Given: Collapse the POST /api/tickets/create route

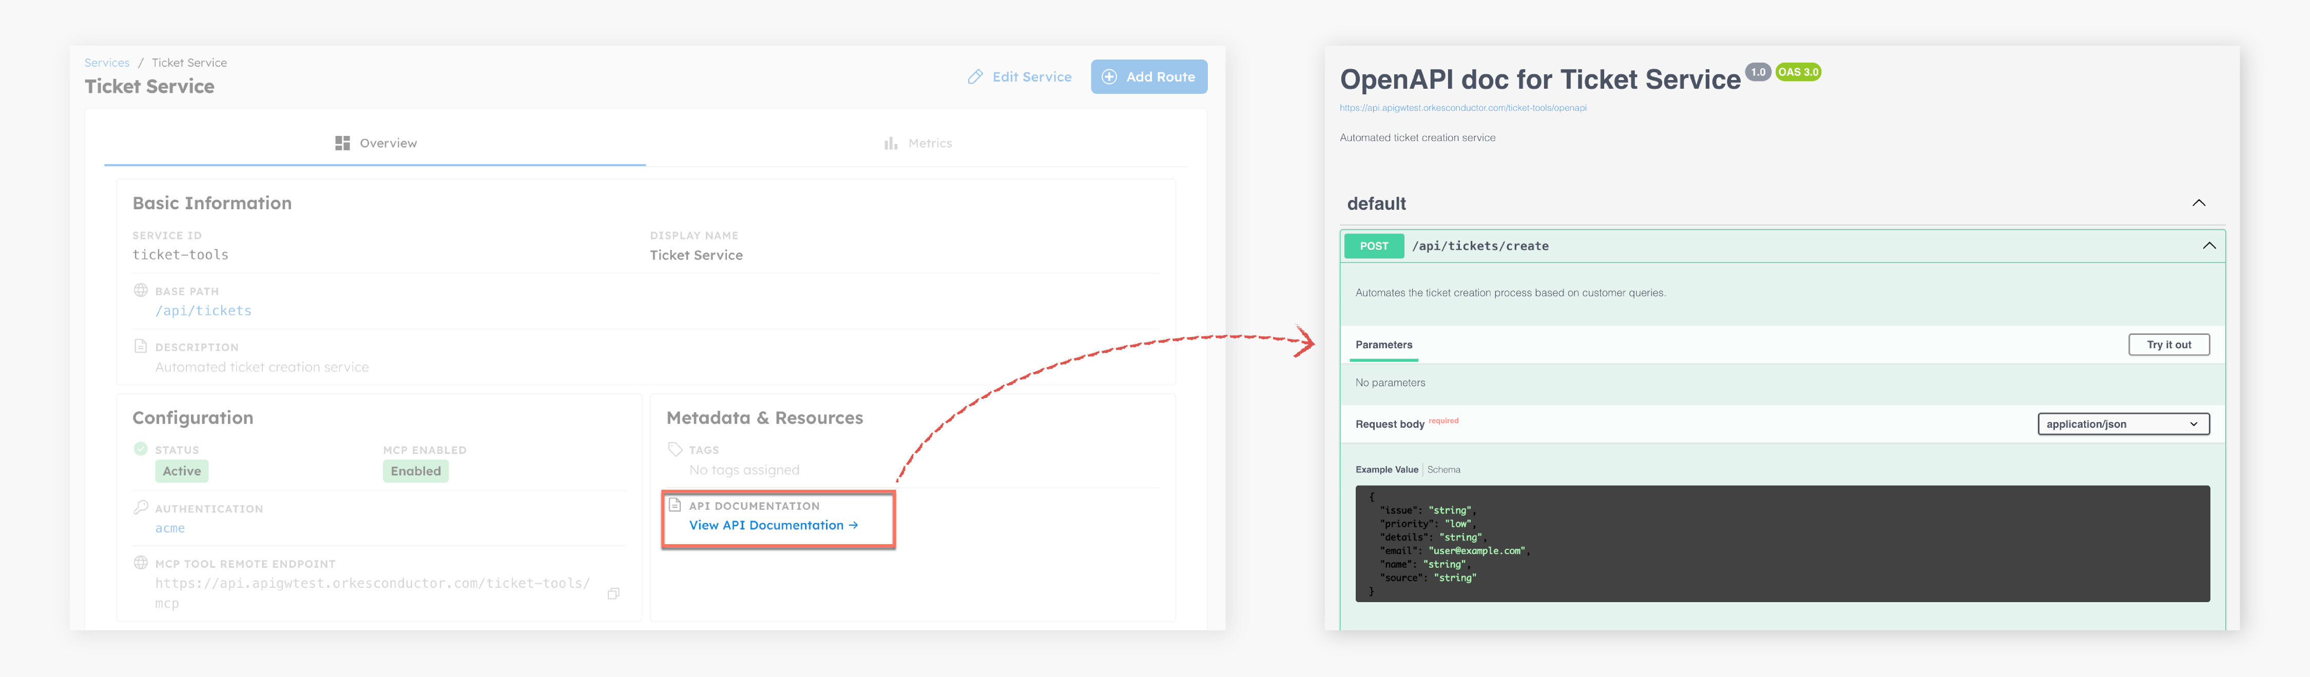Looking at the screenshot, I should (2209, 245).
